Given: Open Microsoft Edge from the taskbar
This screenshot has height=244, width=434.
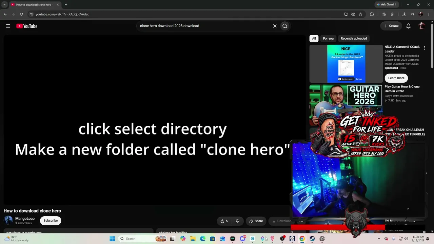Looking at the screenshot, I should pos(203,239).
